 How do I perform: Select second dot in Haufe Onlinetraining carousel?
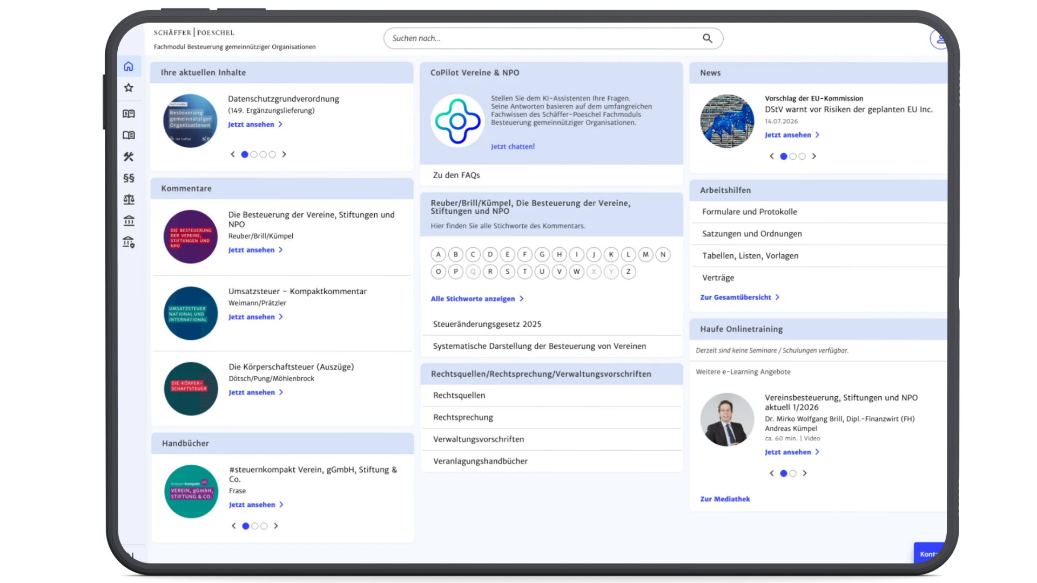[x=793, y=473]
